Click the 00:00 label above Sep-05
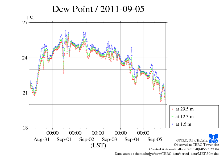224x158 pixels. (143, 133)
